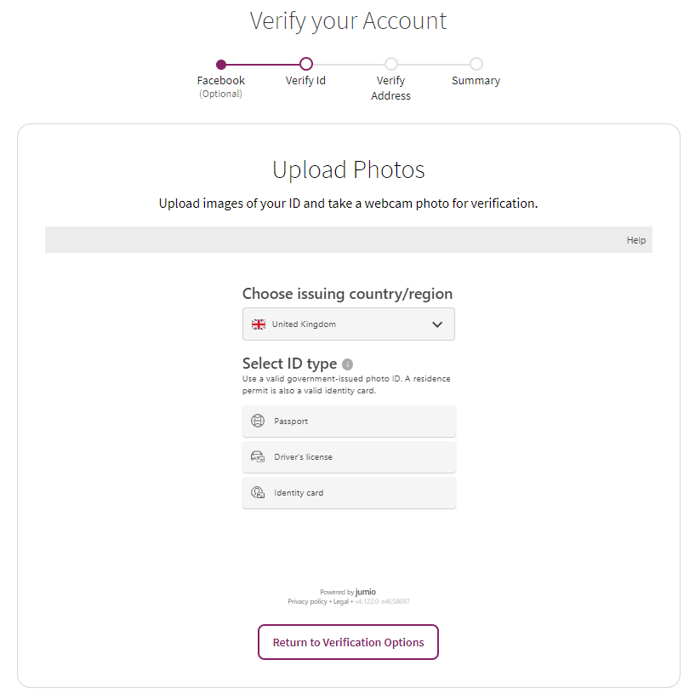This screenshot has width=695, height=694.
Task: Expand the Help section
Action: (x=635, y=240)
